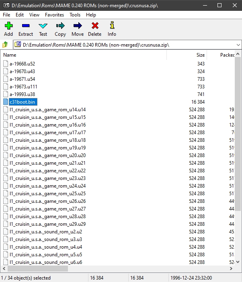The width and height of the screenshot is (242, 282).
Task: Select l1_cruisin_u.s.a._sound_rom_u5.u5
Action: 46,255
